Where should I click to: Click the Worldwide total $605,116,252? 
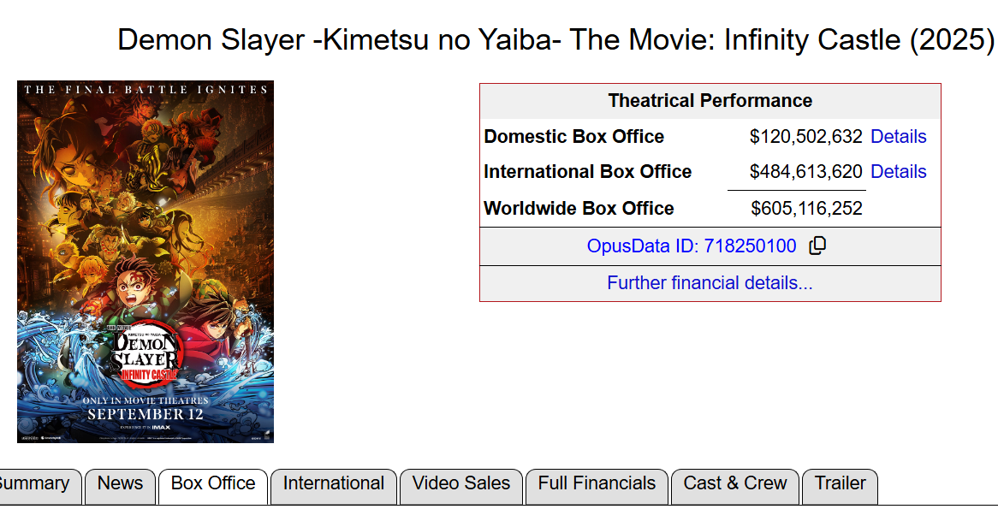tap(806, 209)
